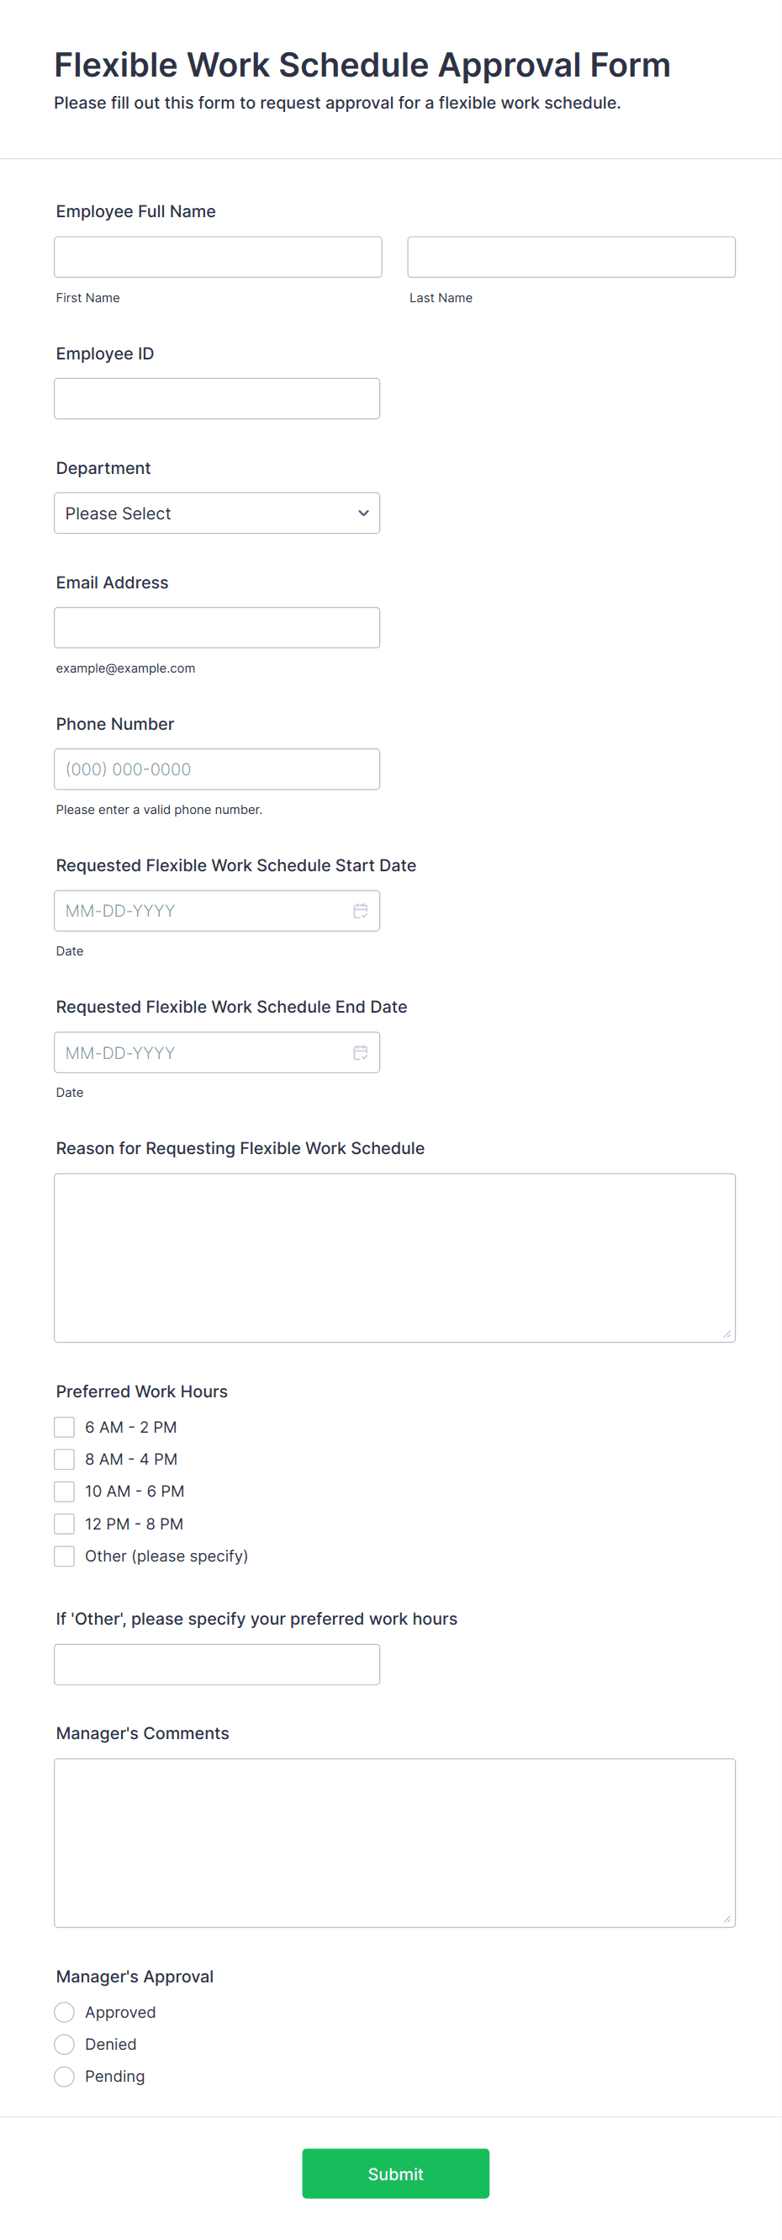
Task: Open the start date calendar picker
Action: (x=362, y=911)
